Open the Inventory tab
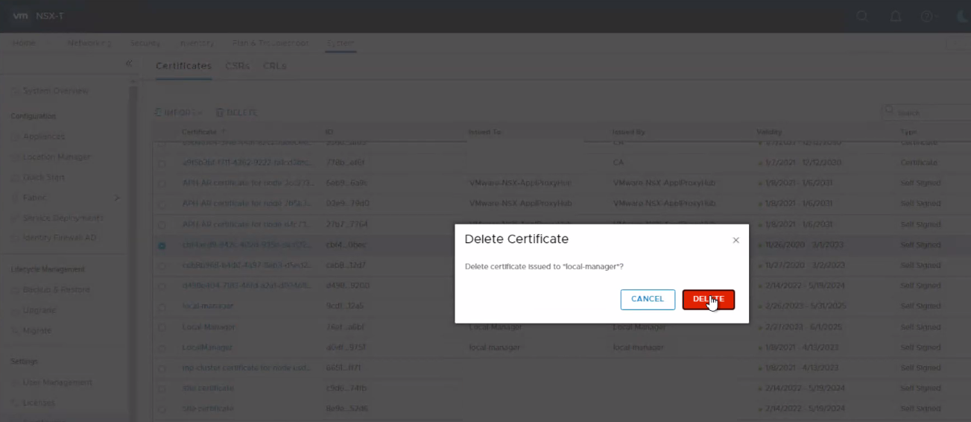 (x=197, y=43)
